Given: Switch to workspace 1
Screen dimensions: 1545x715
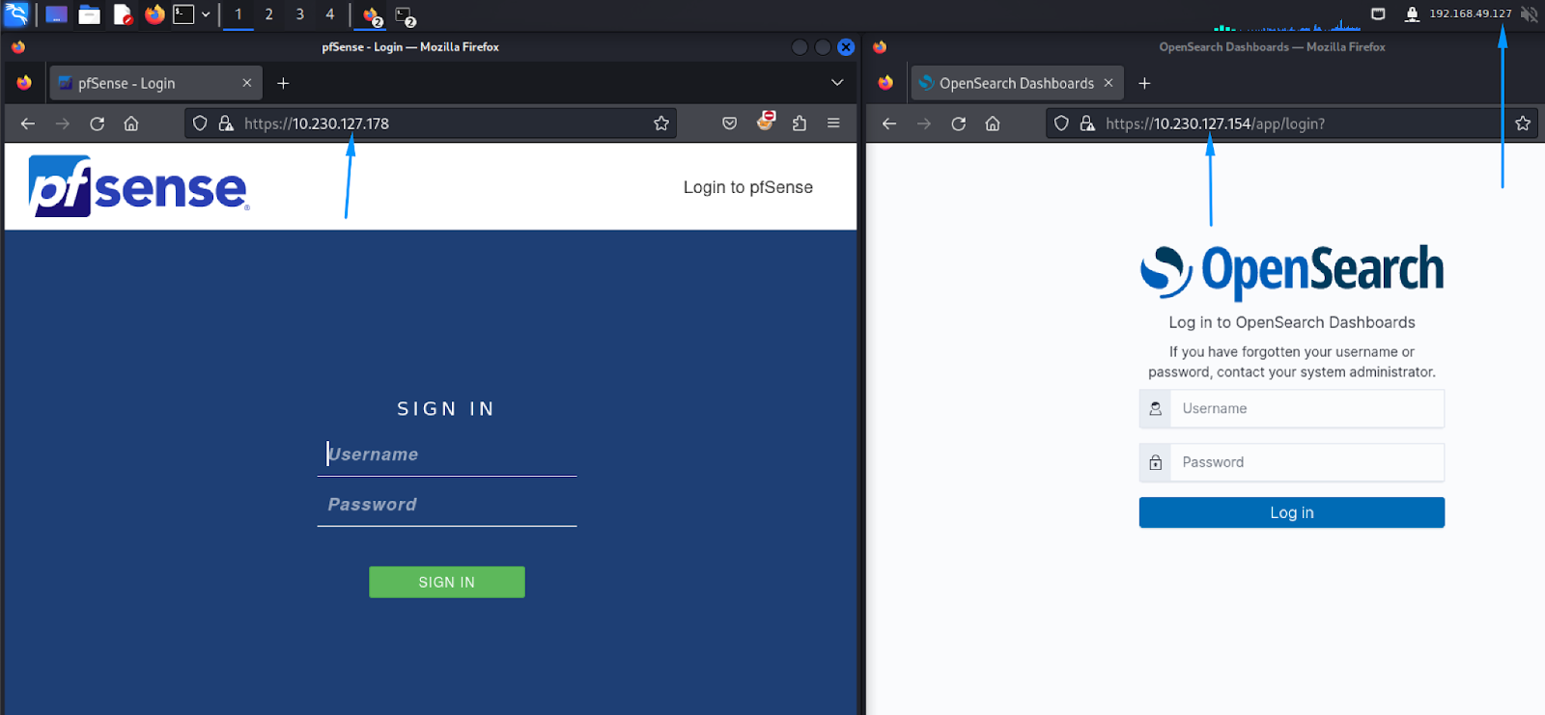Looking at the screenshot, I should click(239, 14).
